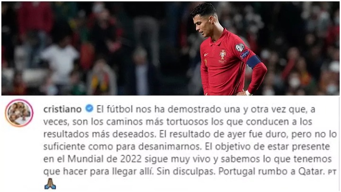341x192 pixels.
Task: Click the Portugal crest on the shirt
Action: (x=223, y=55)
